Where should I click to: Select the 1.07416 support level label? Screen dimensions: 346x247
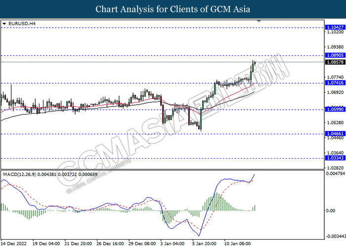tap(335, 82)
